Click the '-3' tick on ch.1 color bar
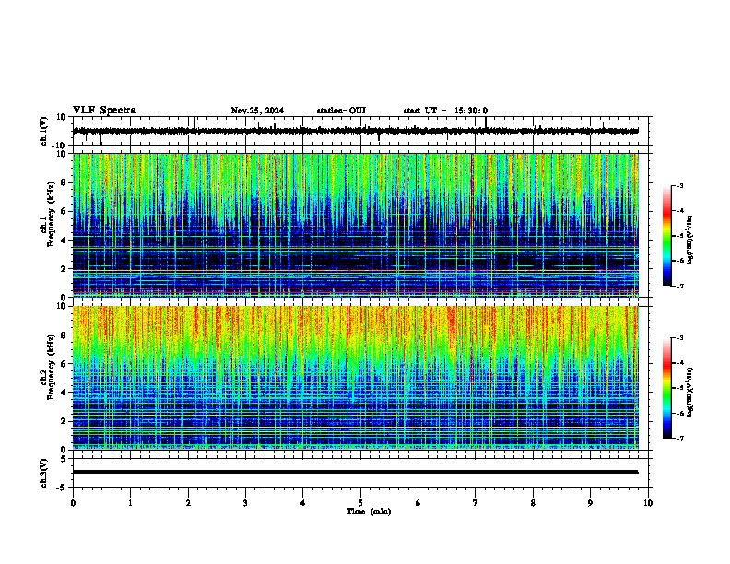The width and height of the screenshot is (730, 564). 680,185
